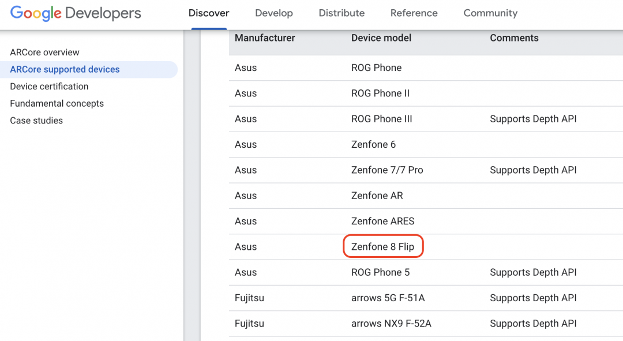Click the Google Developers logo
Screen dimensions: 623x341
76,13
